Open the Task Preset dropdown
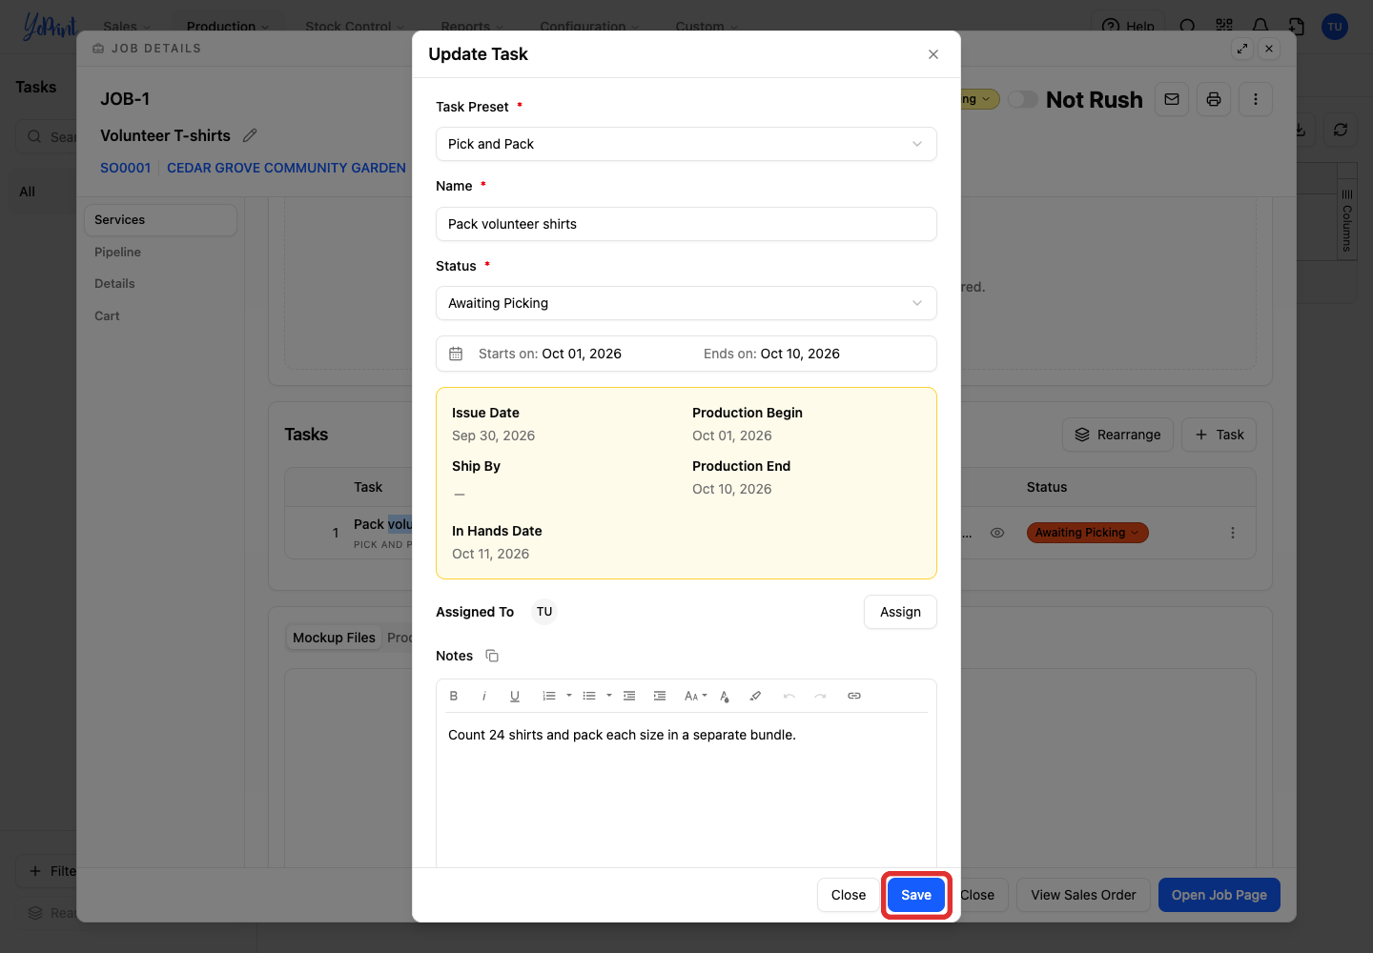The height and width of the screenshot is (953, 1373). (x=686, y=144)
